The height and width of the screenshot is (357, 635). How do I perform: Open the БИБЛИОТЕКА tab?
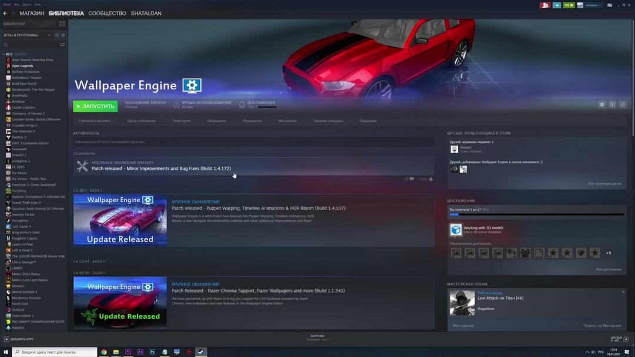pyautogui.click(x=66, y=14)
